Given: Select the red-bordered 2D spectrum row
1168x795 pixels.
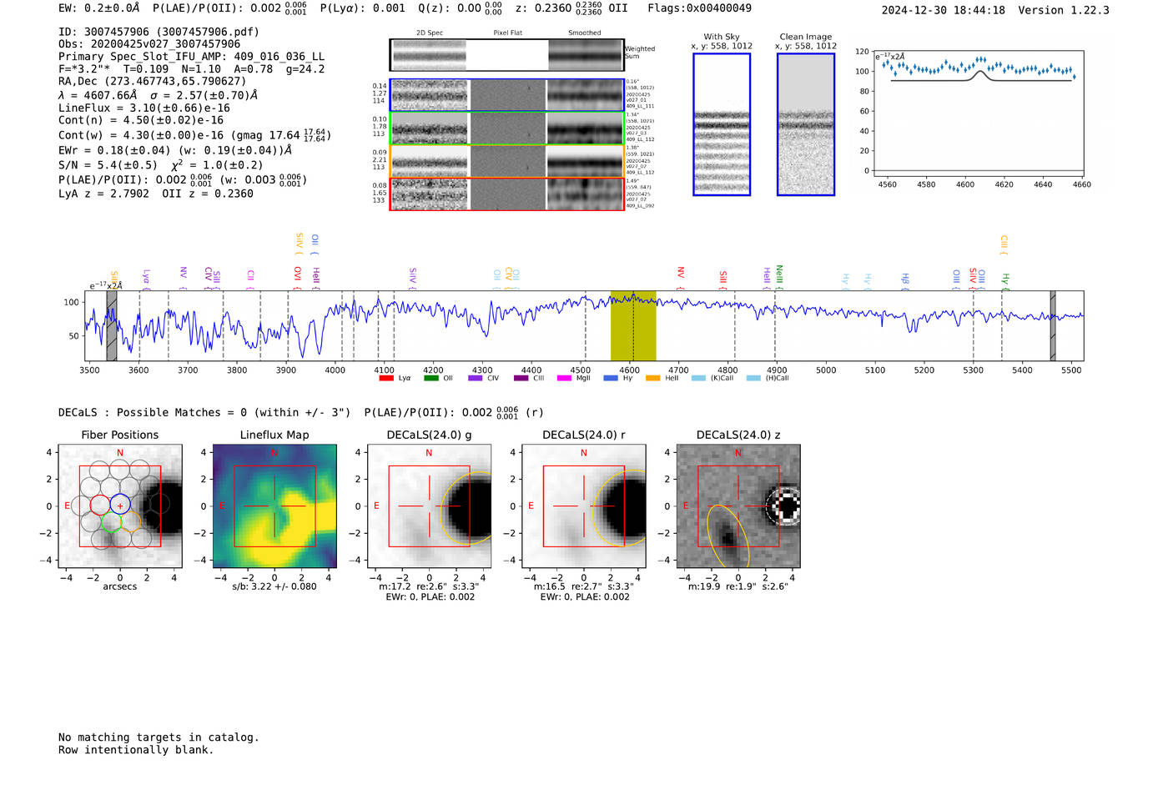Looking at the screenshot, I should (507, 194).
